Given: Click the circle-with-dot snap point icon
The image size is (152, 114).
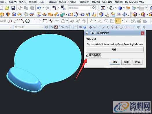Looking at the screenshot, I should [121, 27].
